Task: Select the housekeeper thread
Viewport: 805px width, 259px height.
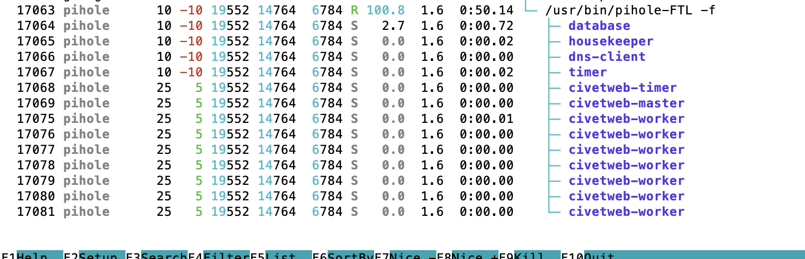Action: point(611,41)
